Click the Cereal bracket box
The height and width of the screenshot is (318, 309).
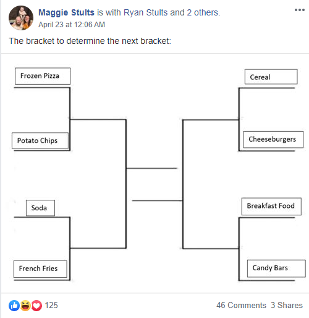[x=271, y=77]
